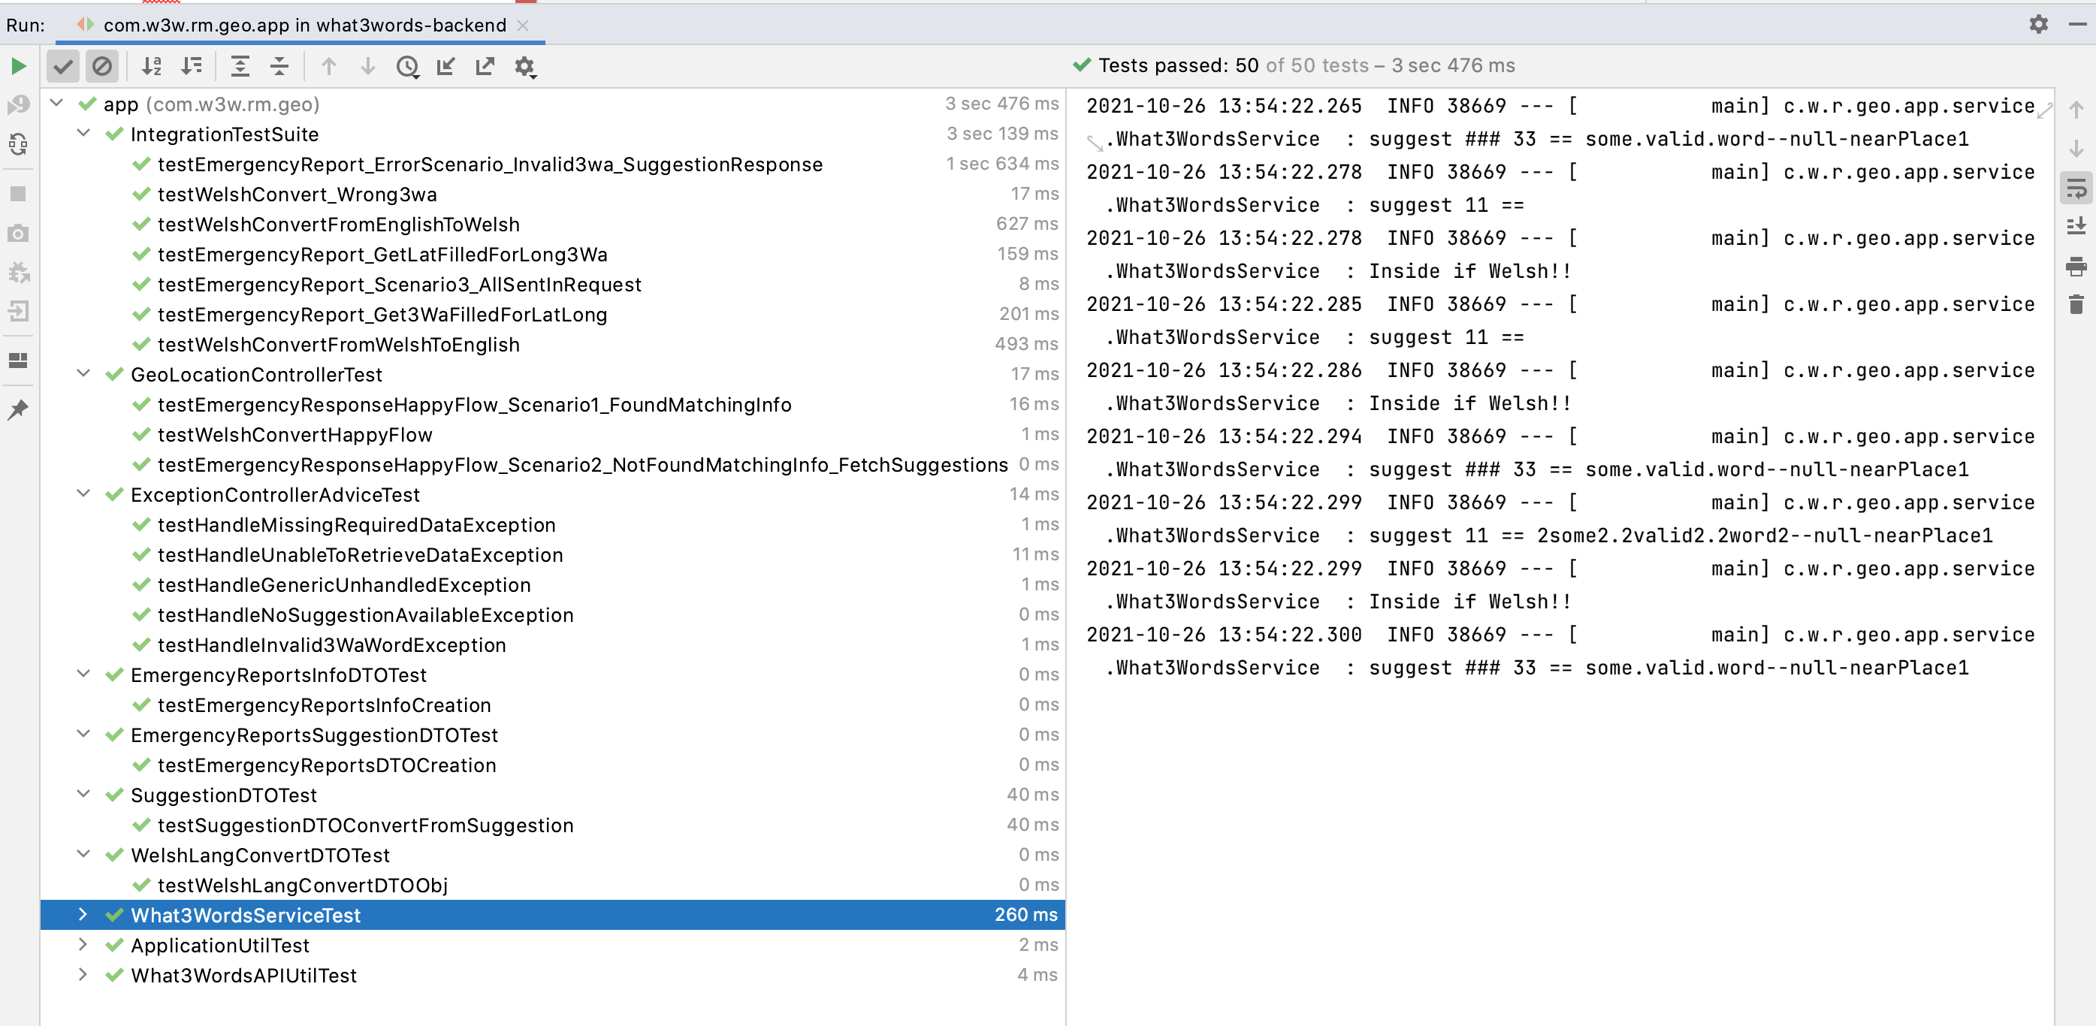Sort tests by duration

click(x=192, y=66)
